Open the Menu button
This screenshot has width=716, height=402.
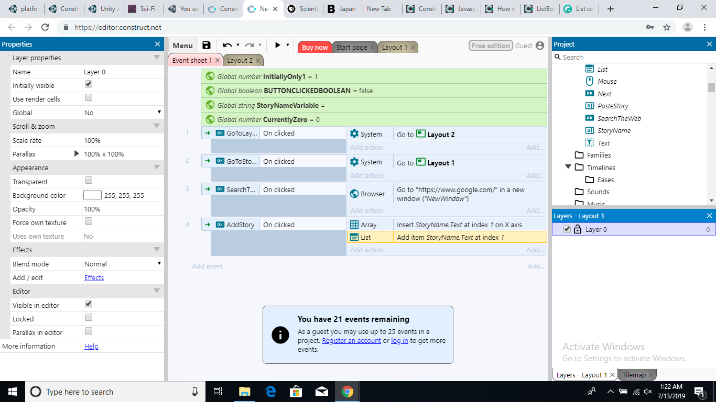[182, 46]
